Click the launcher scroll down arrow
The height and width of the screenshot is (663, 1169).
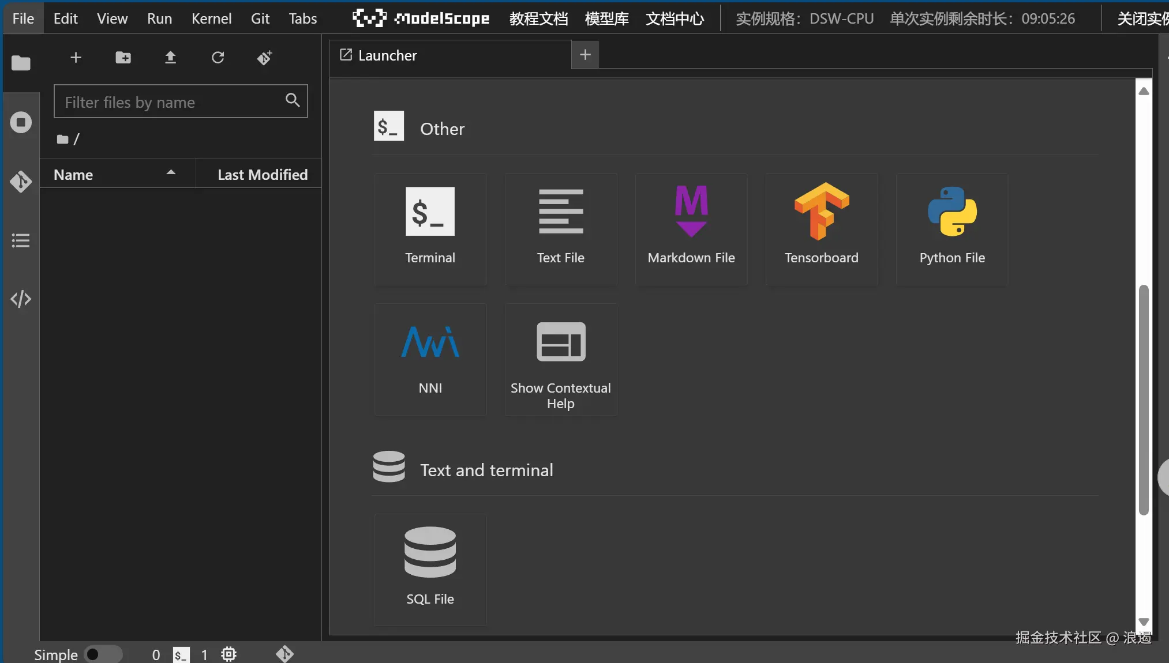pos(1144,621)
